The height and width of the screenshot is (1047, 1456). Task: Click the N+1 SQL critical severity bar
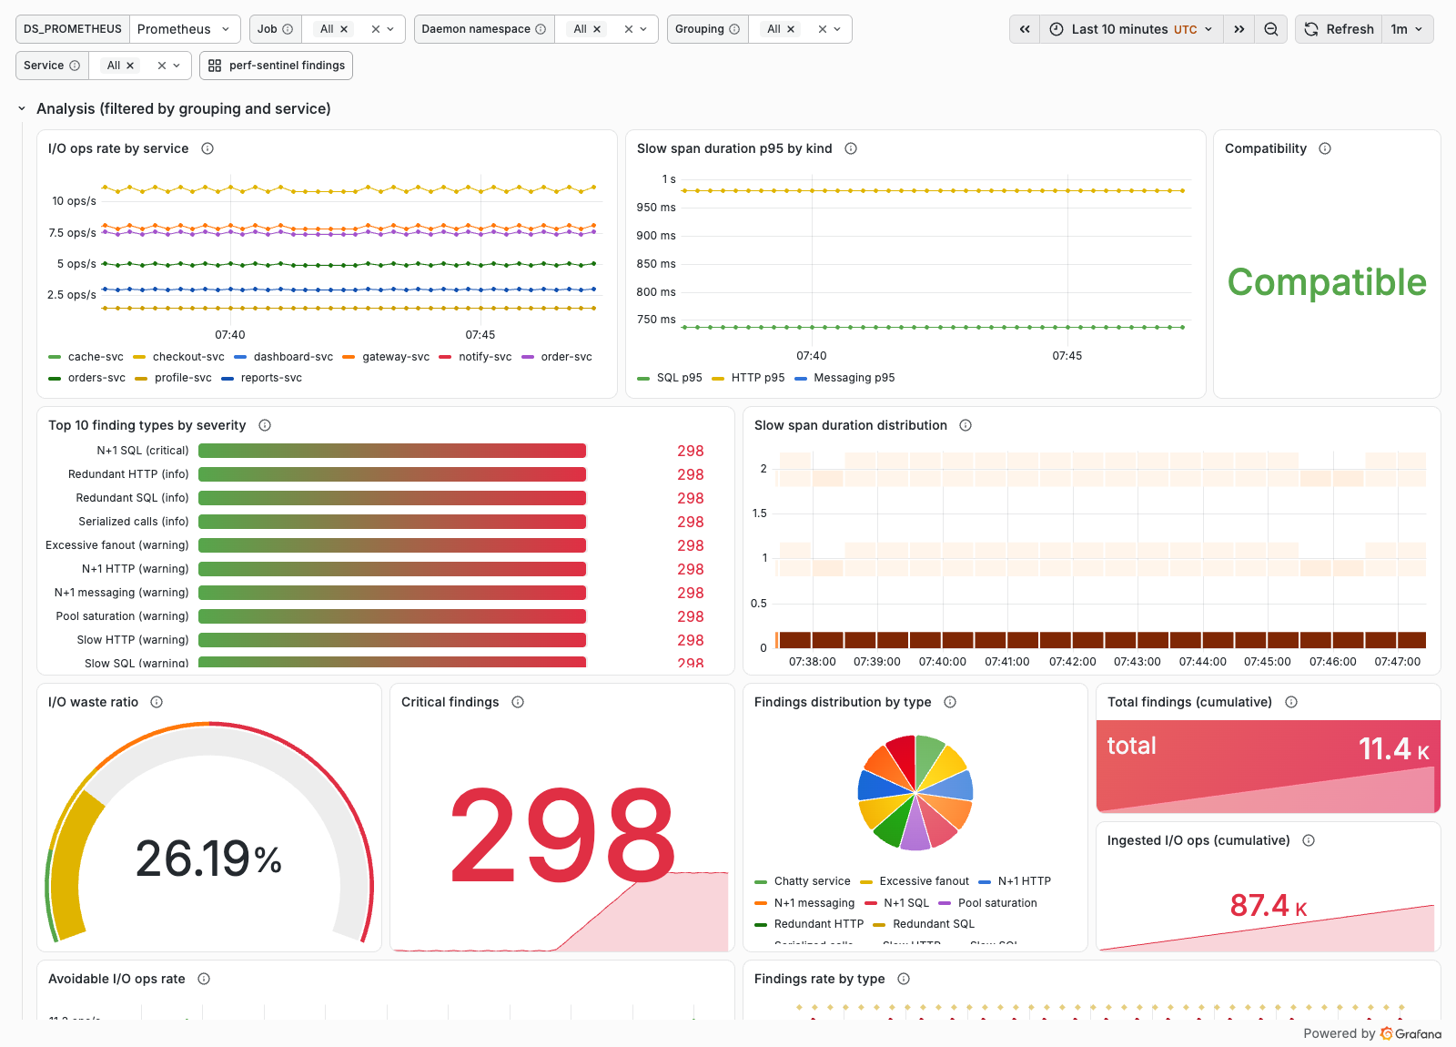pos(392,451)
